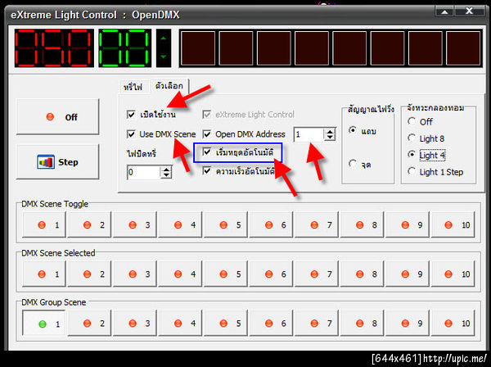Viewport: 491px width, 367px height.
Task: Toggle DMX Scene Toggle button 8
Action: pyautogui.click(x=363, y=224)
